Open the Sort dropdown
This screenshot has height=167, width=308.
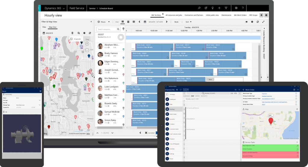(188, 22)
